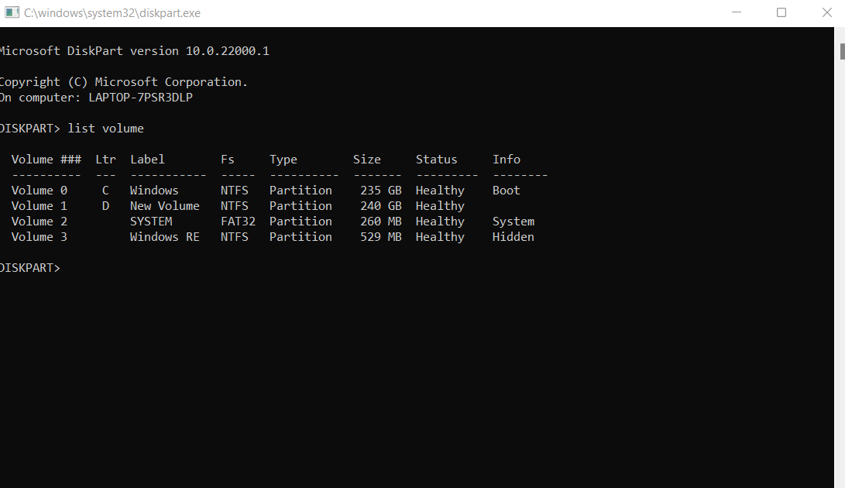
Task: Click the 'Volume 0' row entry
Action: (40, 191)
